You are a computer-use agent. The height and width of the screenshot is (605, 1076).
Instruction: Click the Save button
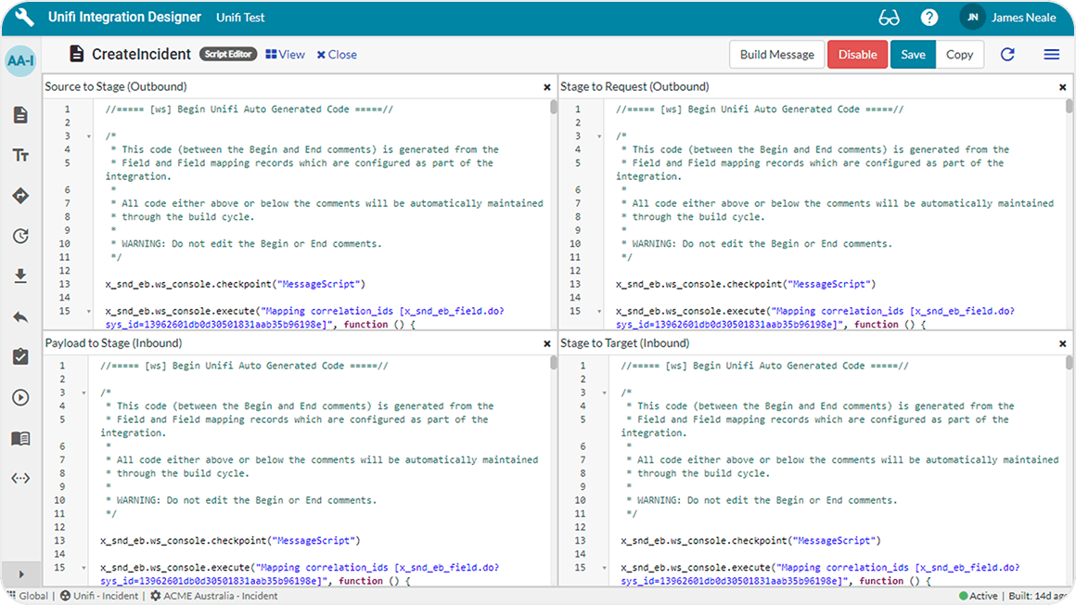[x=913, y=54]
